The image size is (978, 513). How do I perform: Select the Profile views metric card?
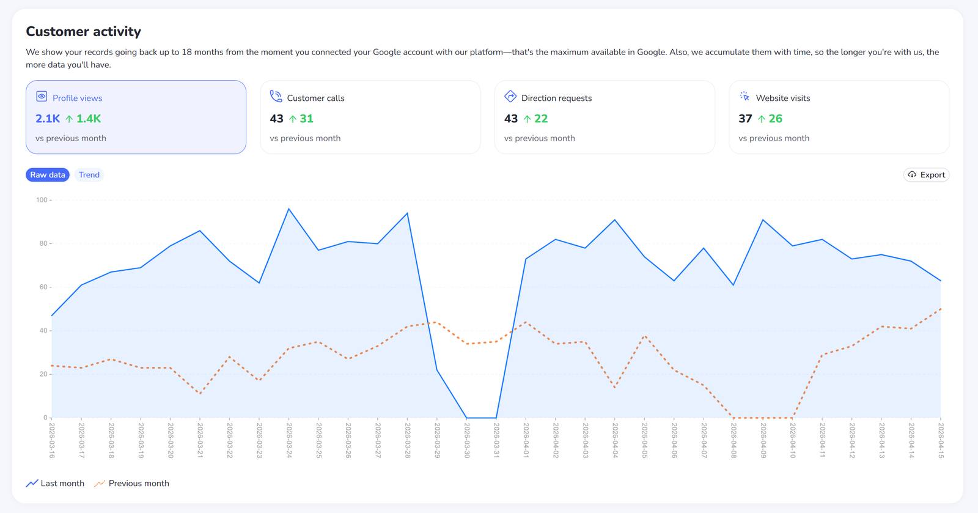136,117
